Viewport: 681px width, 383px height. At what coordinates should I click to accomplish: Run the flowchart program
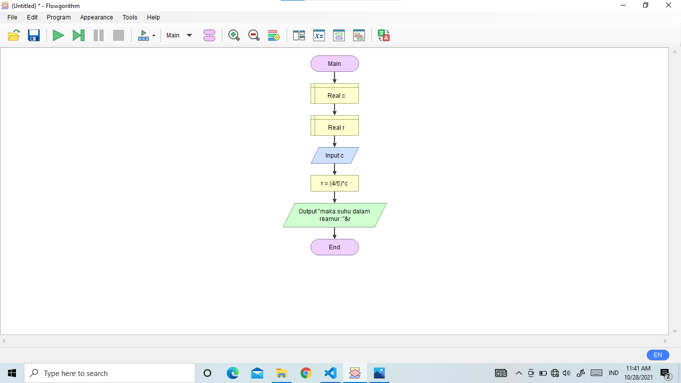[58, 35]
